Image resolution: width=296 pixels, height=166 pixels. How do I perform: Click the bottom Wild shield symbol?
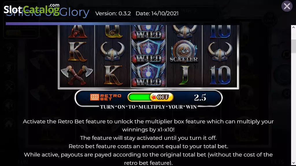click(x=148, y=75)
